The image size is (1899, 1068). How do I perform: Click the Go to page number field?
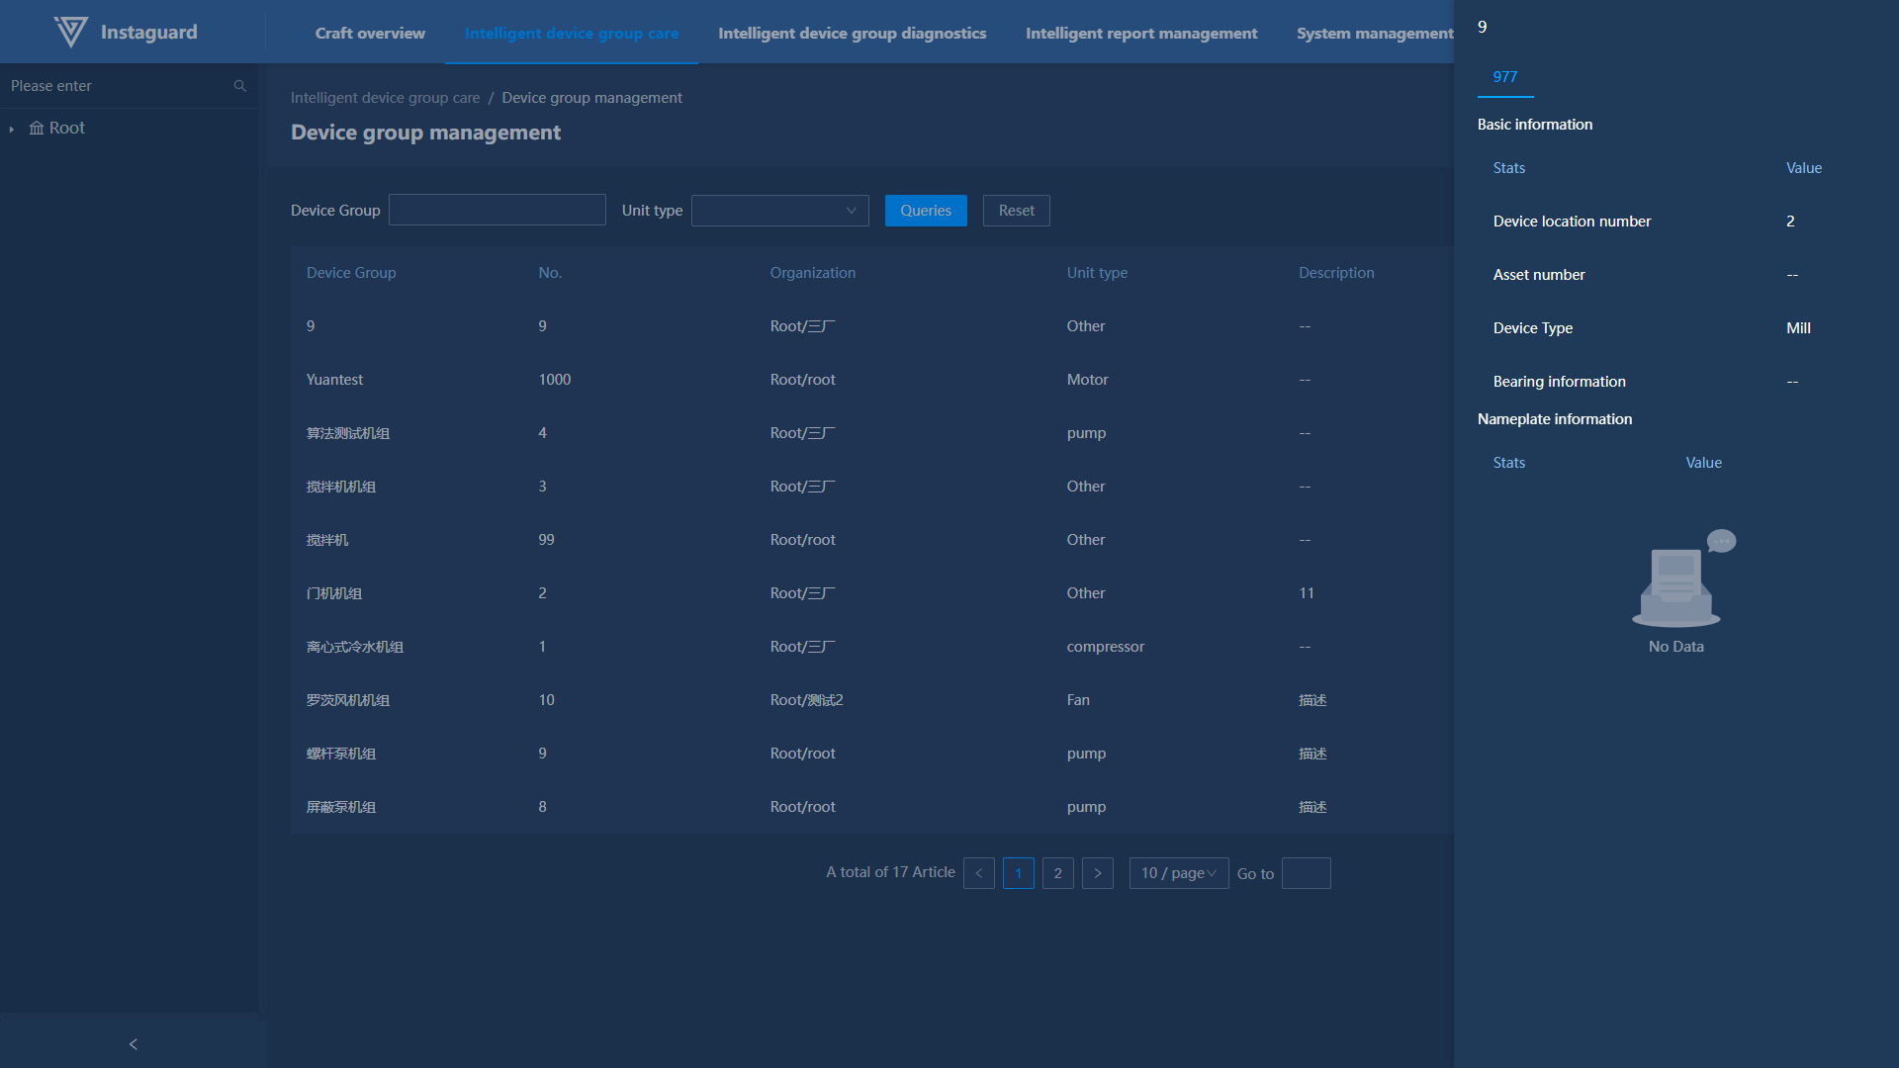(x=1306, y=873)
